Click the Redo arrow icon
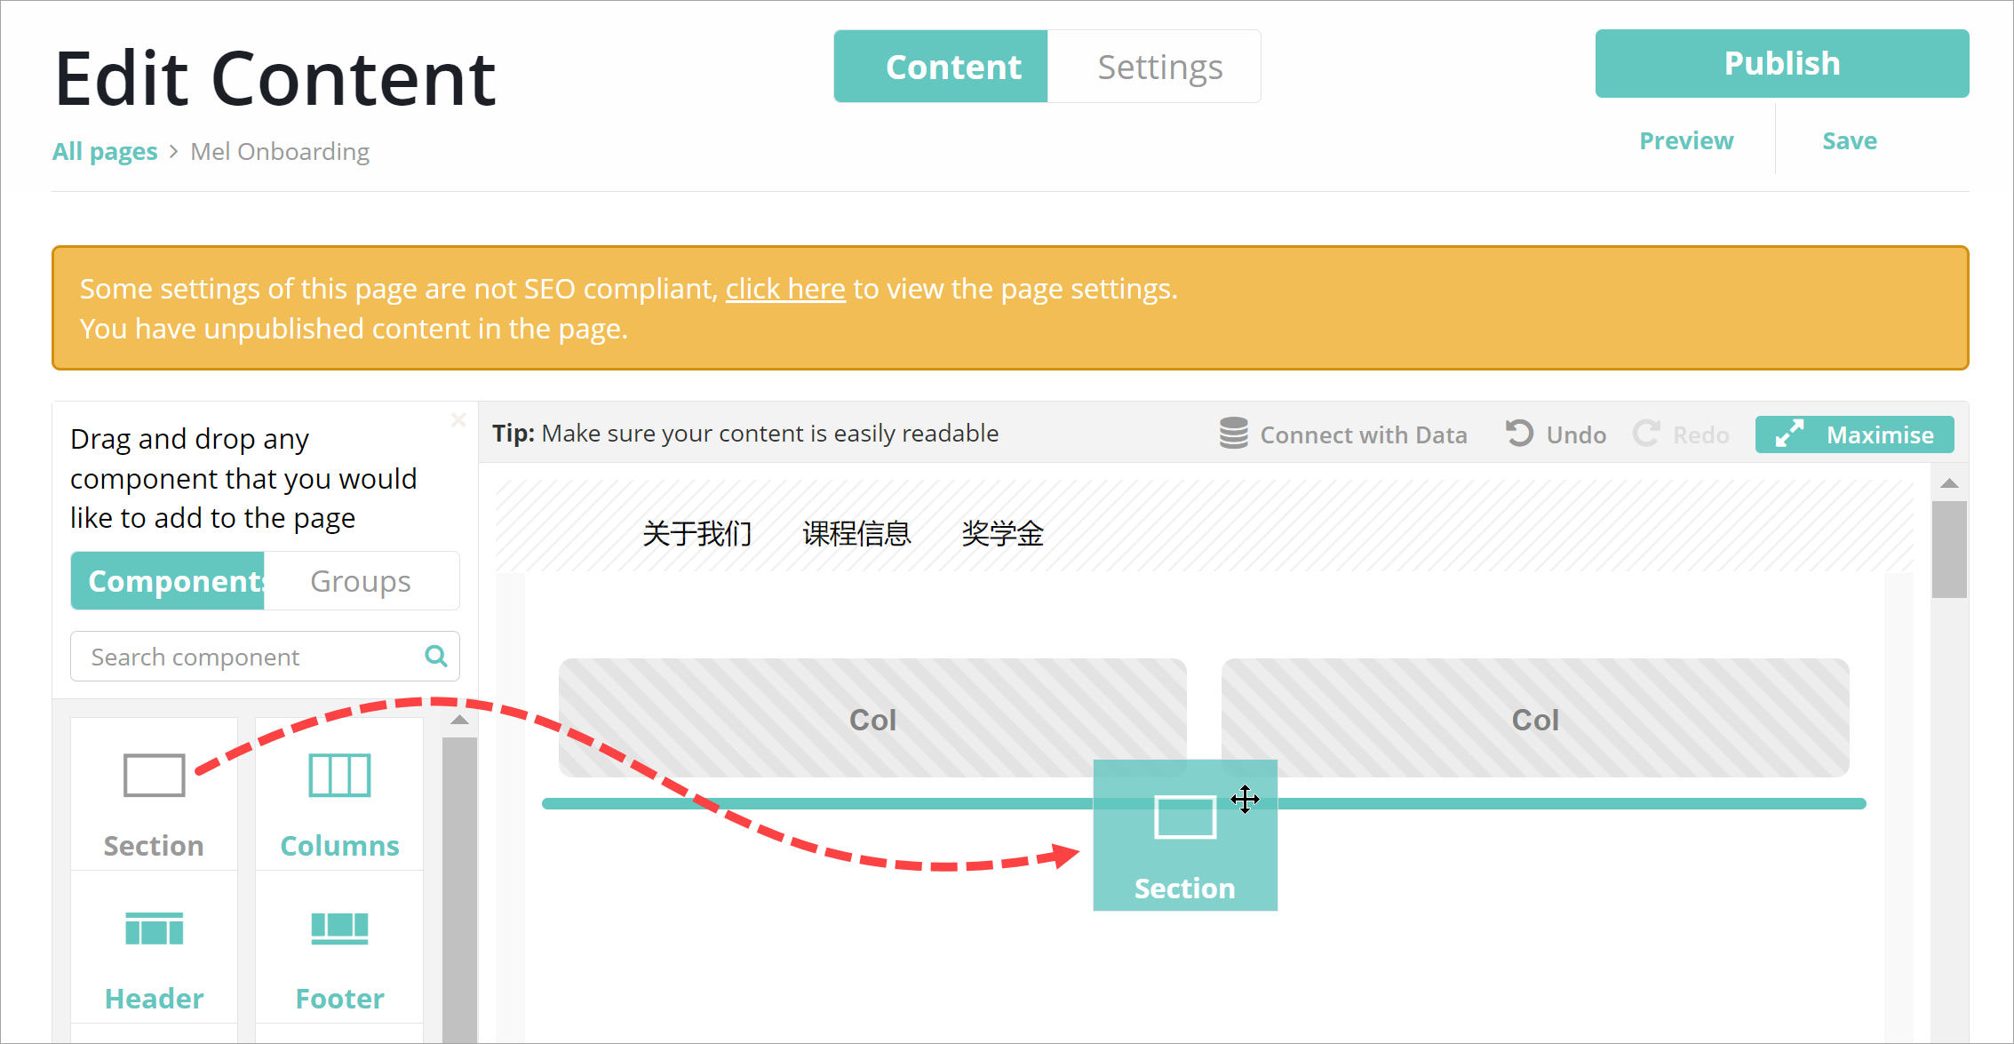 [1646, 434]
